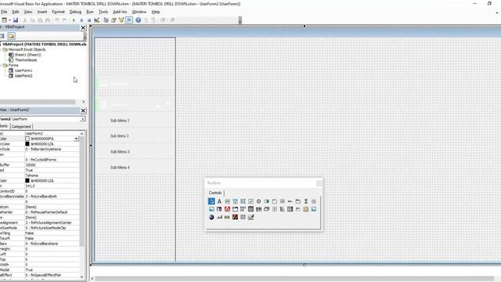Pick Select Objects arrow in Toolbox

coord(211,201)
